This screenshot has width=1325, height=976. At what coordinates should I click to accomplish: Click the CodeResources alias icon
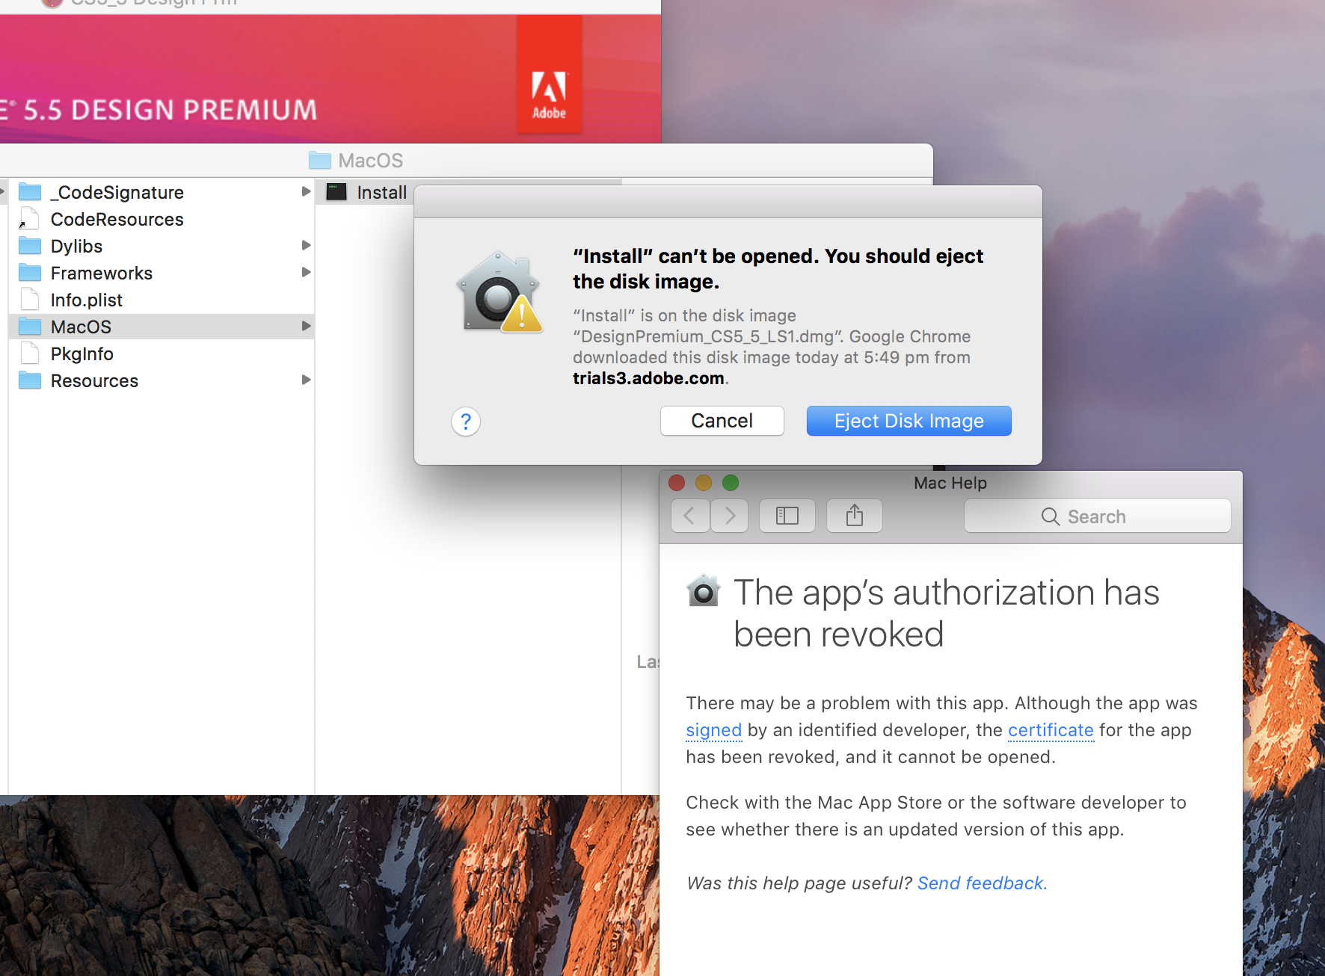coord(29,219)
